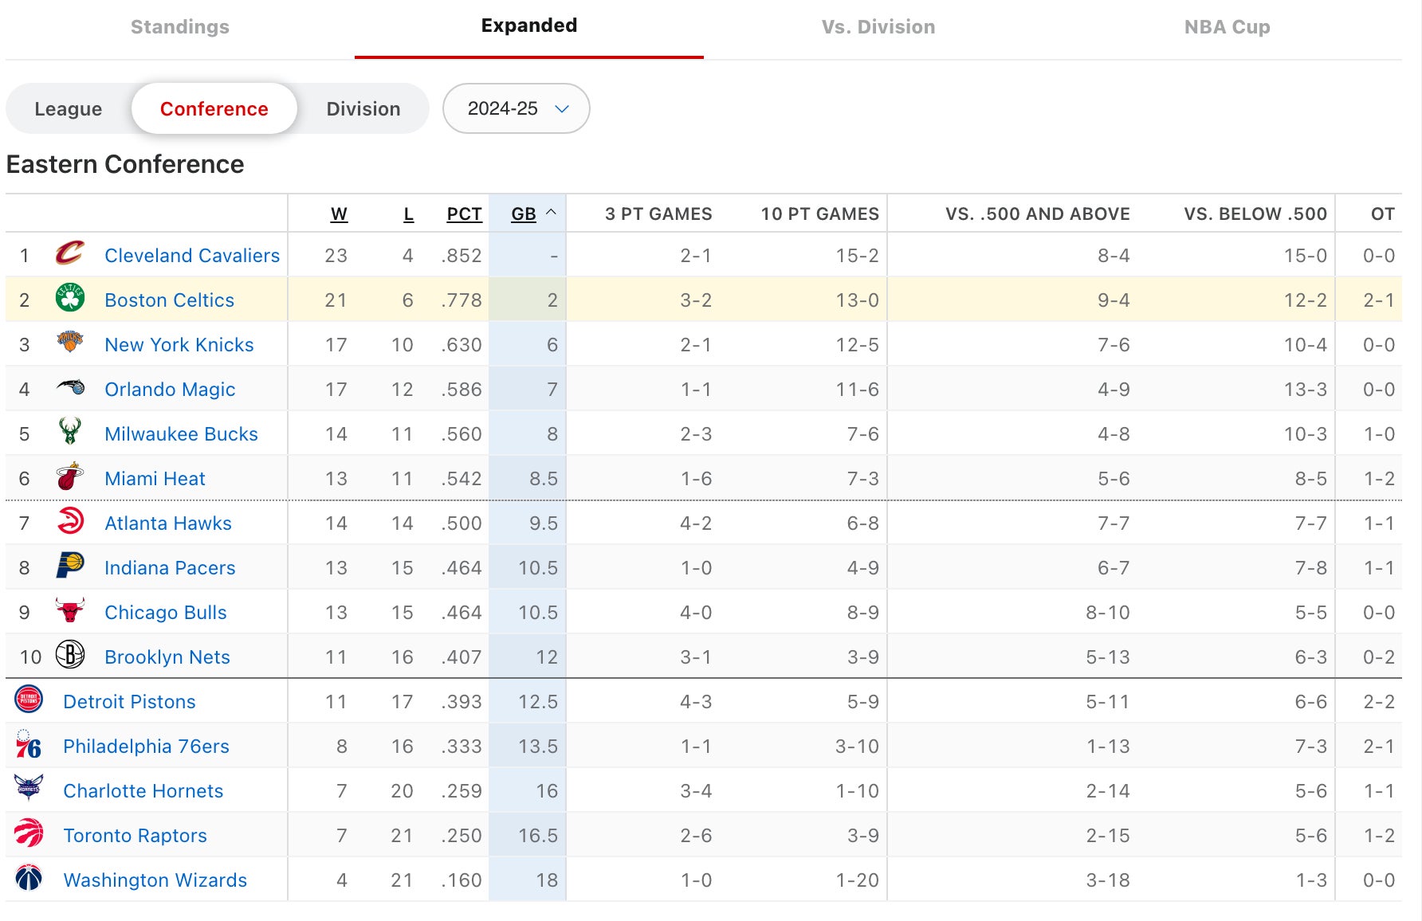
Task: Sort standings by PCT column
Action: click(x=464, y=214)
